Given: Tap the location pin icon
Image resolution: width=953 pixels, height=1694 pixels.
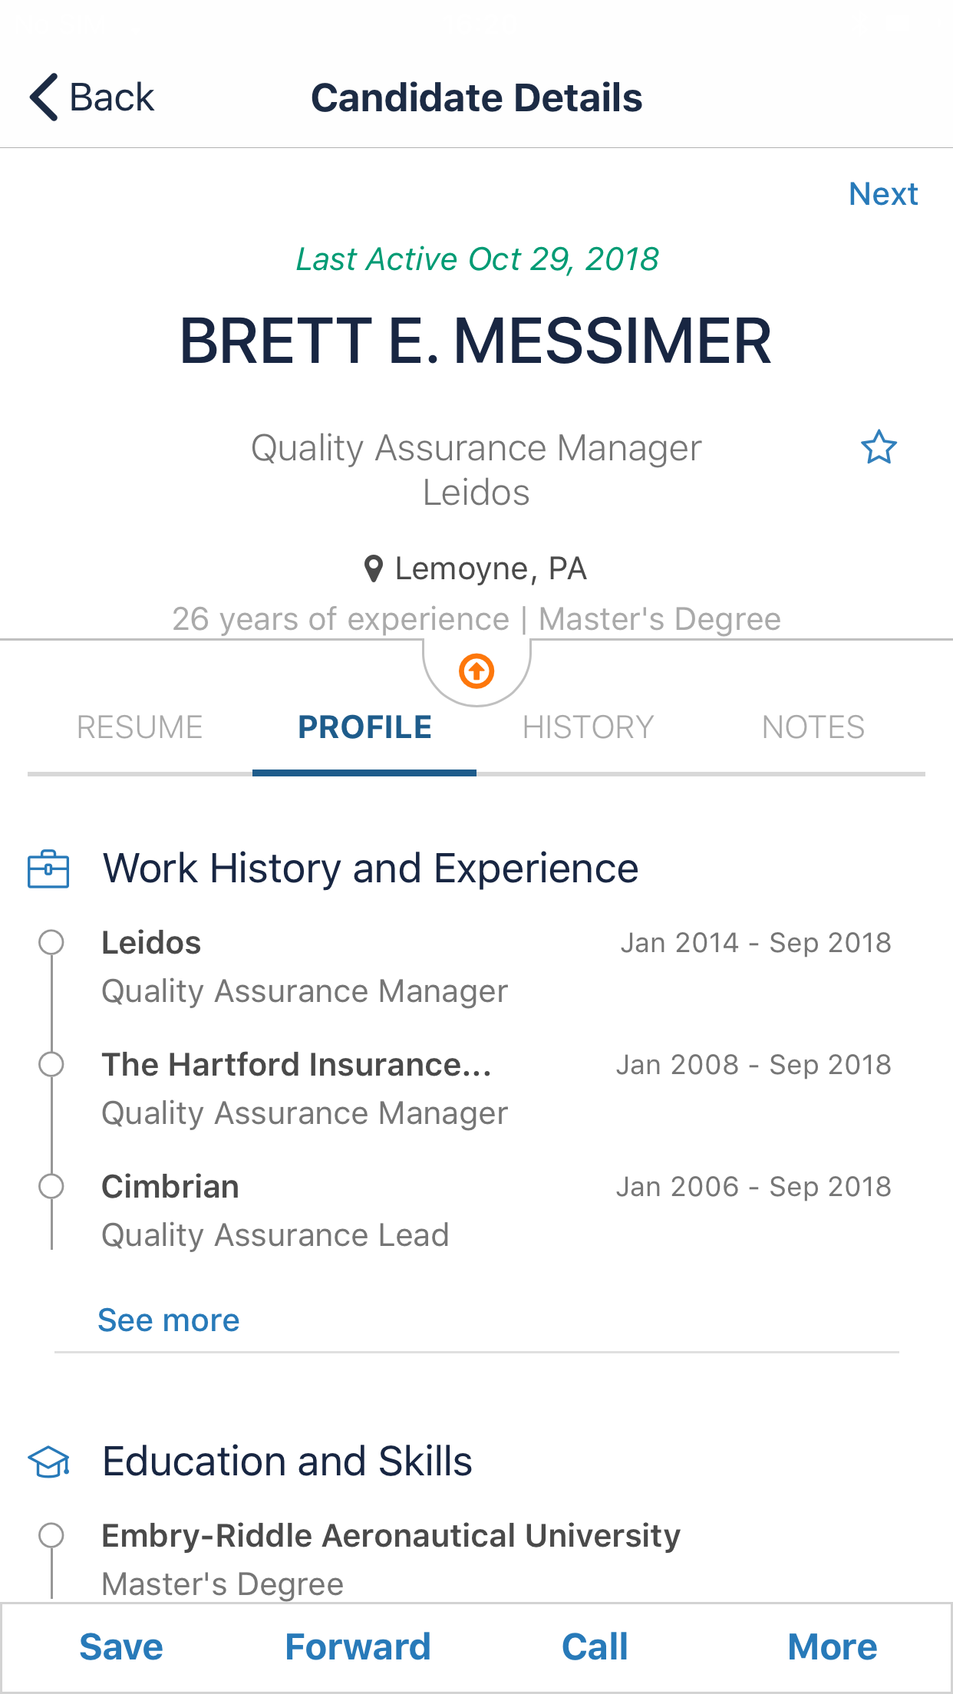Looking at the screenshot, I should click(374, 569).
